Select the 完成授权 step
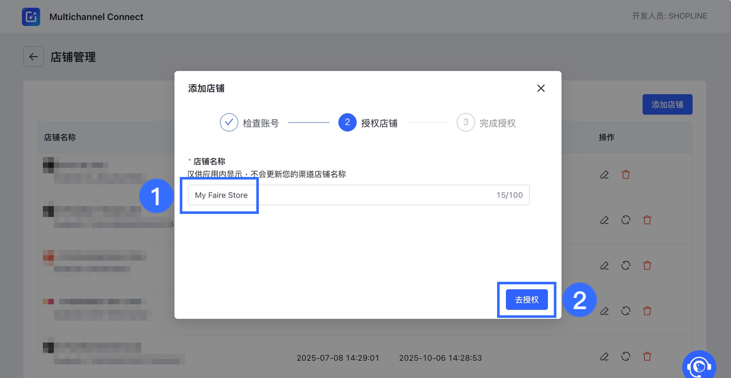This screenshot has height=378, width=731. tap(486, 123)
